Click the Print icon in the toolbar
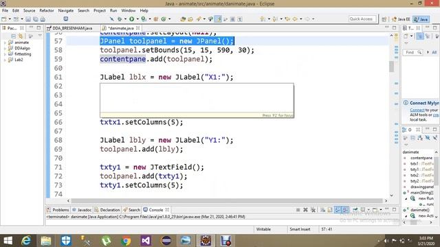 [x=43, y=19]
